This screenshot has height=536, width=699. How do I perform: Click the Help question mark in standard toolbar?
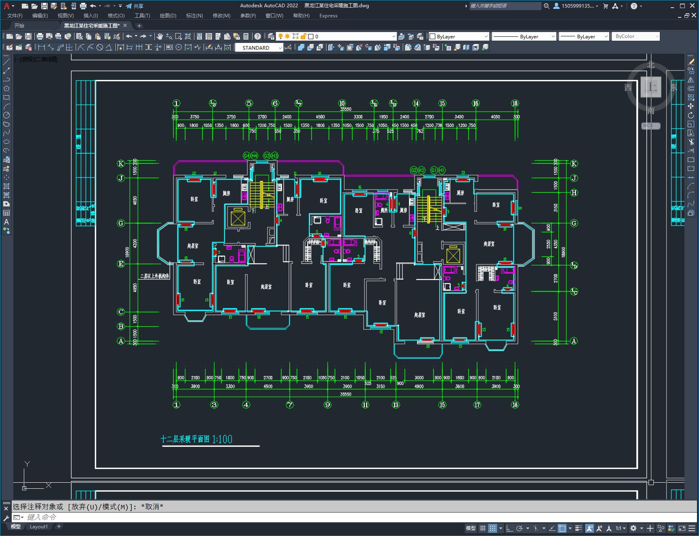tap(258, 36)
